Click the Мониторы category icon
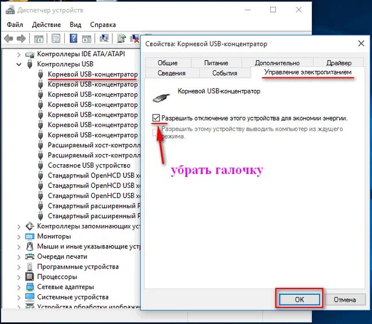 pos(30,236)
